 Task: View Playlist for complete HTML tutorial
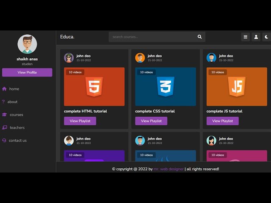tap(80, 121)
